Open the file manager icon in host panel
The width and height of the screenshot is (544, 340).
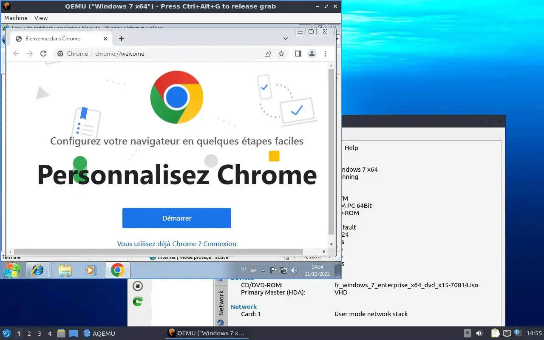click(x=61, y=333)
